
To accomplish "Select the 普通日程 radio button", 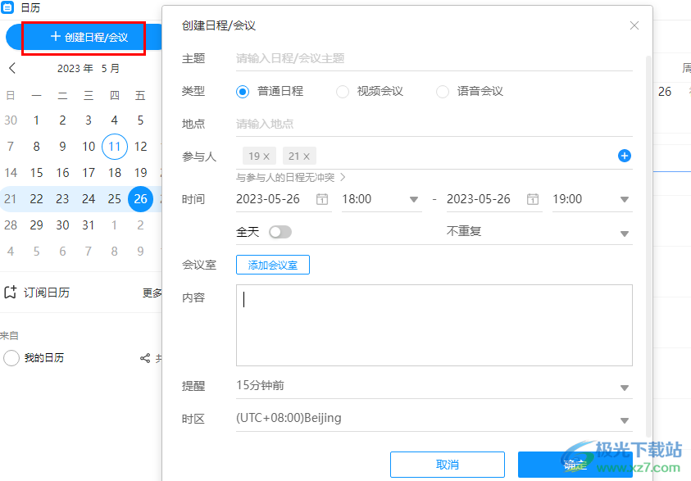I will point(243,92).
